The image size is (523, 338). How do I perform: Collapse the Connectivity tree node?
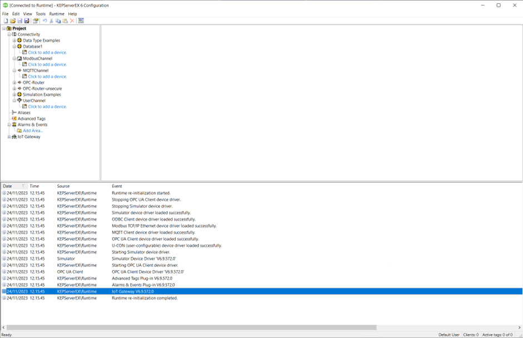point(9,34)
